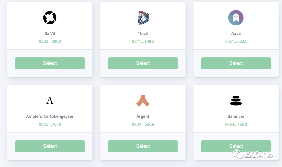This screenshot has width=282, height=167.
Task: Select the 0x V3 protocol
Action: pyautogui.click(x=50, y=63)
